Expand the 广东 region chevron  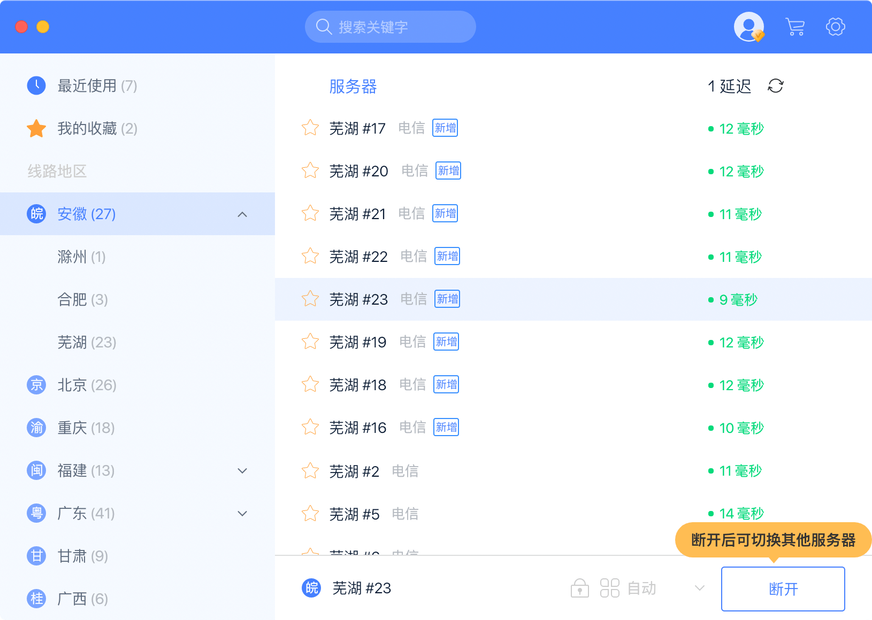click(242, 514)
